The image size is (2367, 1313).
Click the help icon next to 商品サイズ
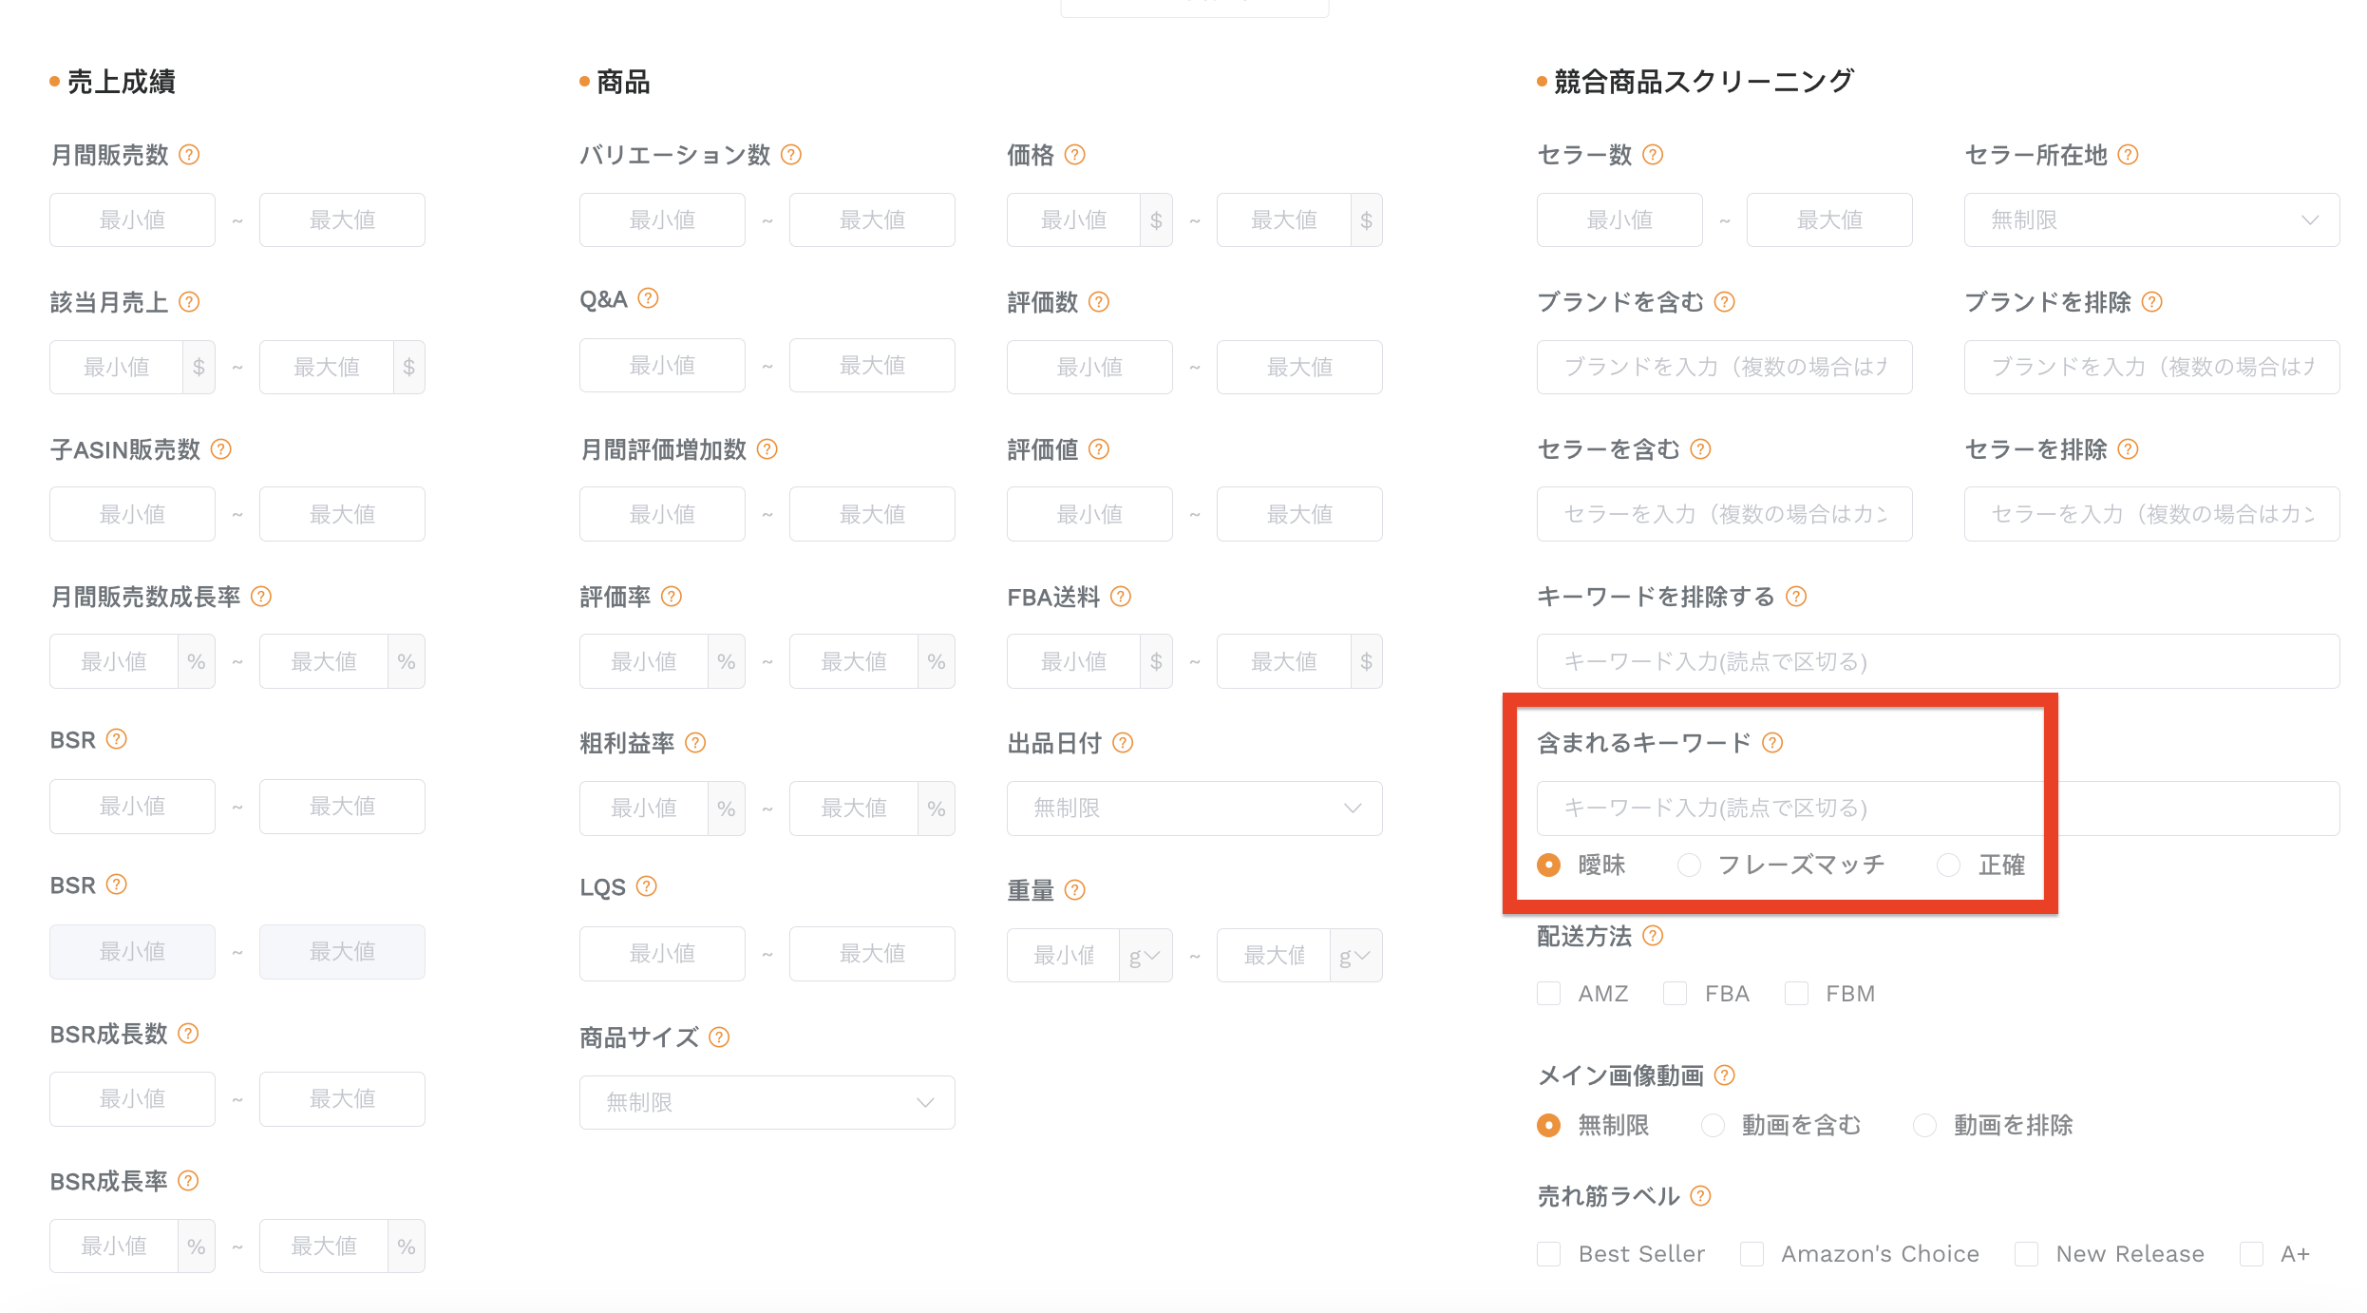click(719, 1037)
